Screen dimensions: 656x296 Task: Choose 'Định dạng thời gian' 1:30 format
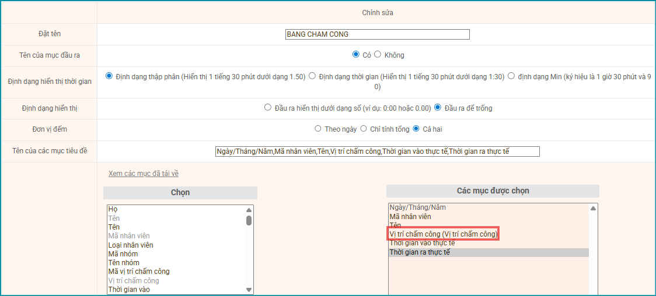[312, 76]
